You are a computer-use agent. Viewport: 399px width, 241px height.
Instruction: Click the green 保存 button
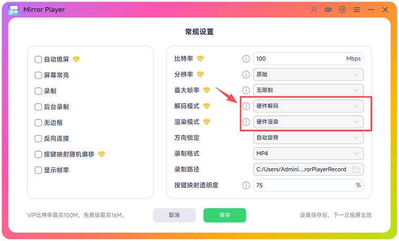click(x=225, y=215)
